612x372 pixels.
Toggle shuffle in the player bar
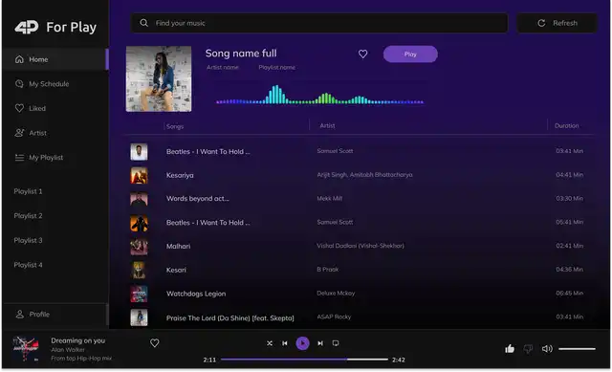(x=270, y=343)
